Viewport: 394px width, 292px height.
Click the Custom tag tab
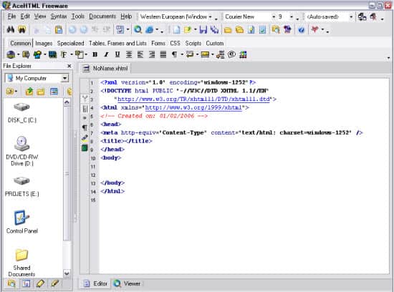pyautogui.click(x=215, y=43)
